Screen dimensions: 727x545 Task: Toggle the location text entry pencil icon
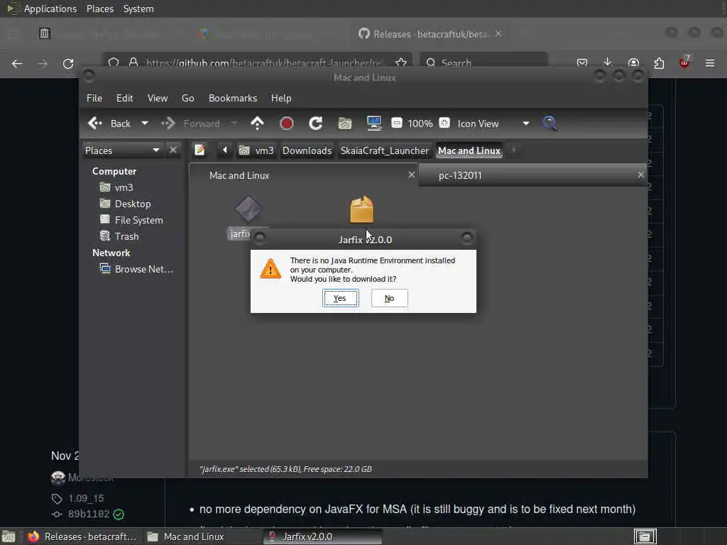(x=199, y=150)
